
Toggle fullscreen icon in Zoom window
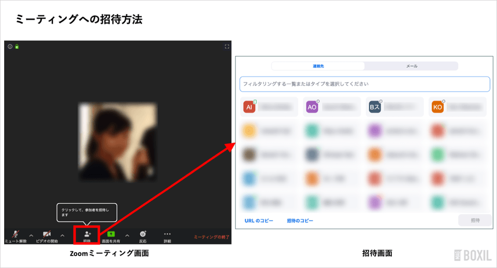coord(227,47)
